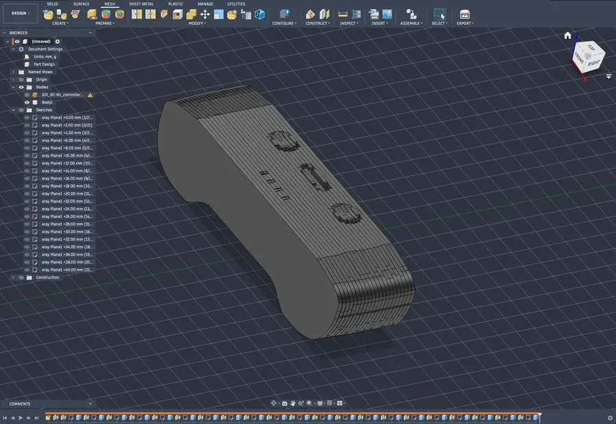Click the Convert Mesh icon

tap(232, 14)
